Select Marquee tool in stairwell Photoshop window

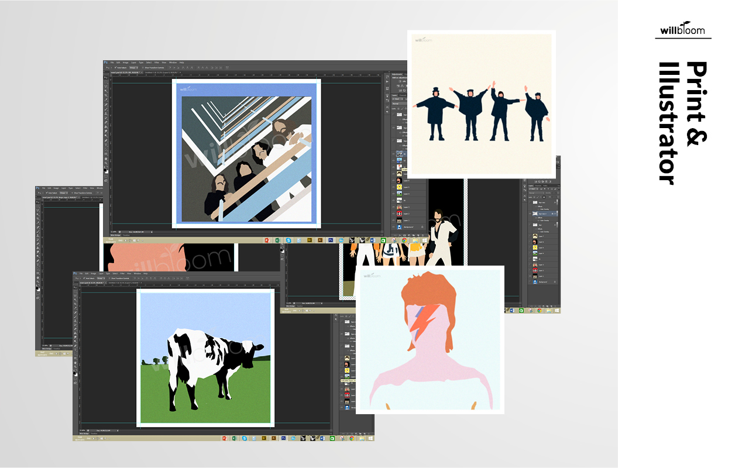coord(106,82)
